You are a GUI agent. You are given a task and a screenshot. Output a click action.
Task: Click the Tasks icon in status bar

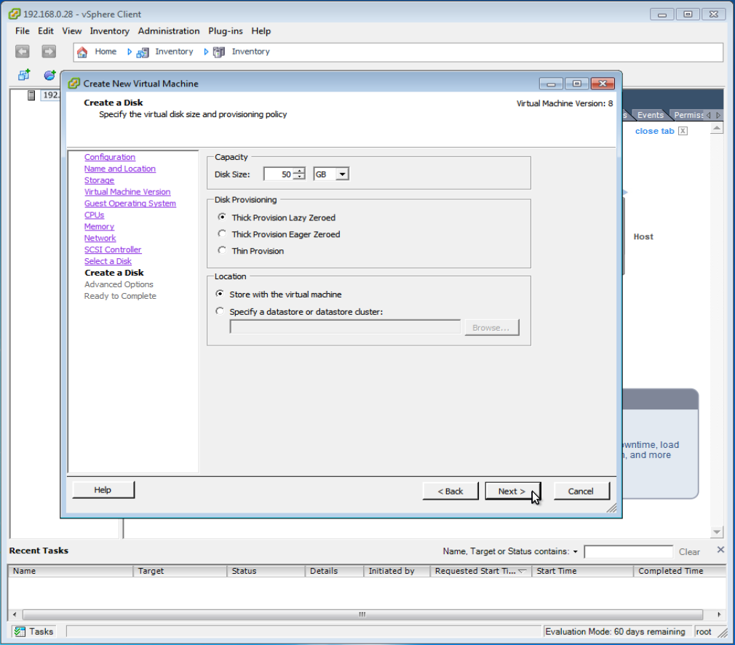tap(20, 631)
